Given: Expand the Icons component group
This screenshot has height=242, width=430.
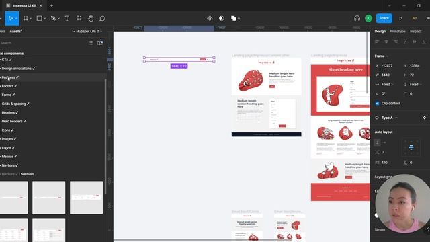Looking at the screenshot, I should point(7,130).
